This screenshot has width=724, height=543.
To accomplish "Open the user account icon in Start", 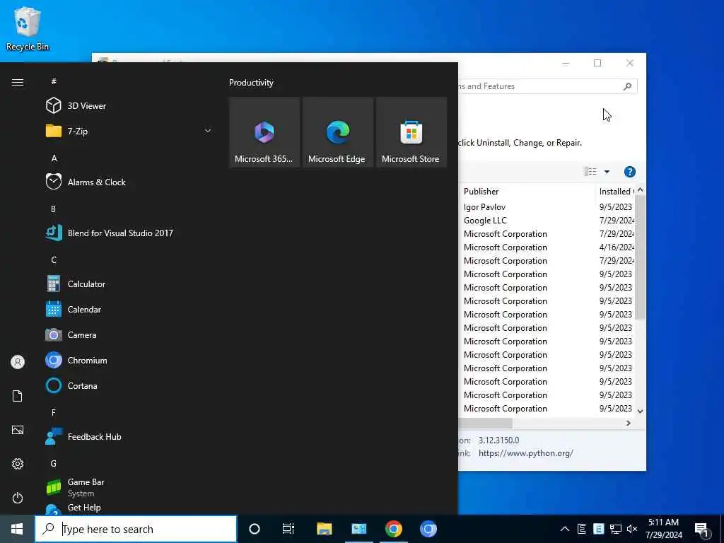I will pyautogui.click(x=18, y=362).
